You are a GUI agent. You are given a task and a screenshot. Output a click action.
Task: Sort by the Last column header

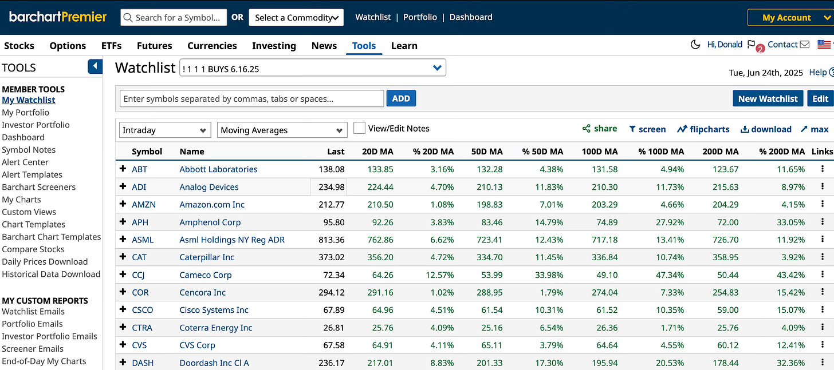coord(336,152)
